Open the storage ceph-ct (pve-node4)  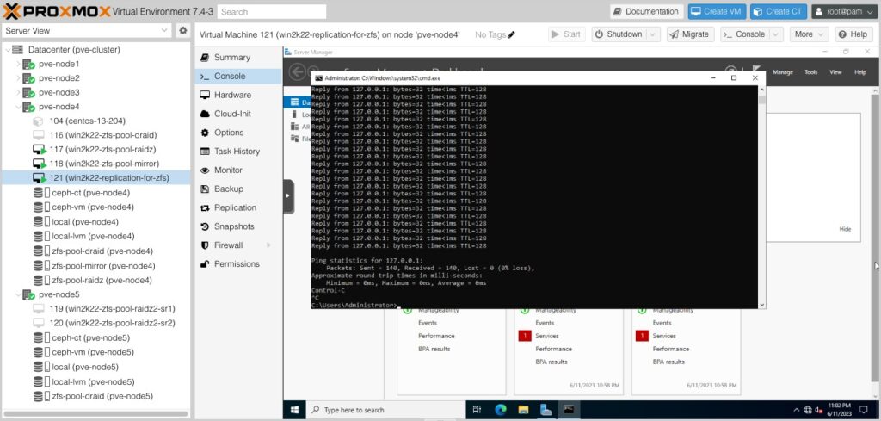[x=89, y=193]
